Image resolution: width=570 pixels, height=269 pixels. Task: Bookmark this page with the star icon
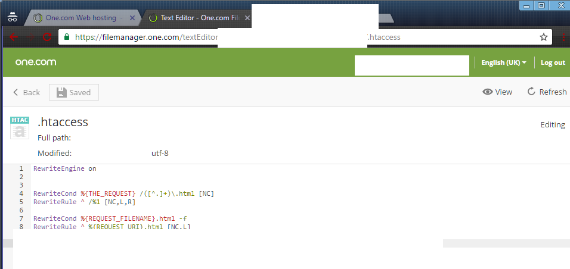tap(543, 37)
